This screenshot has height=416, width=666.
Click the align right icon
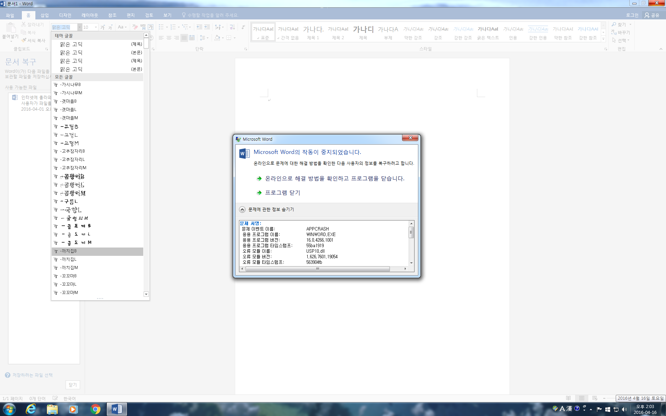[177, 38]
